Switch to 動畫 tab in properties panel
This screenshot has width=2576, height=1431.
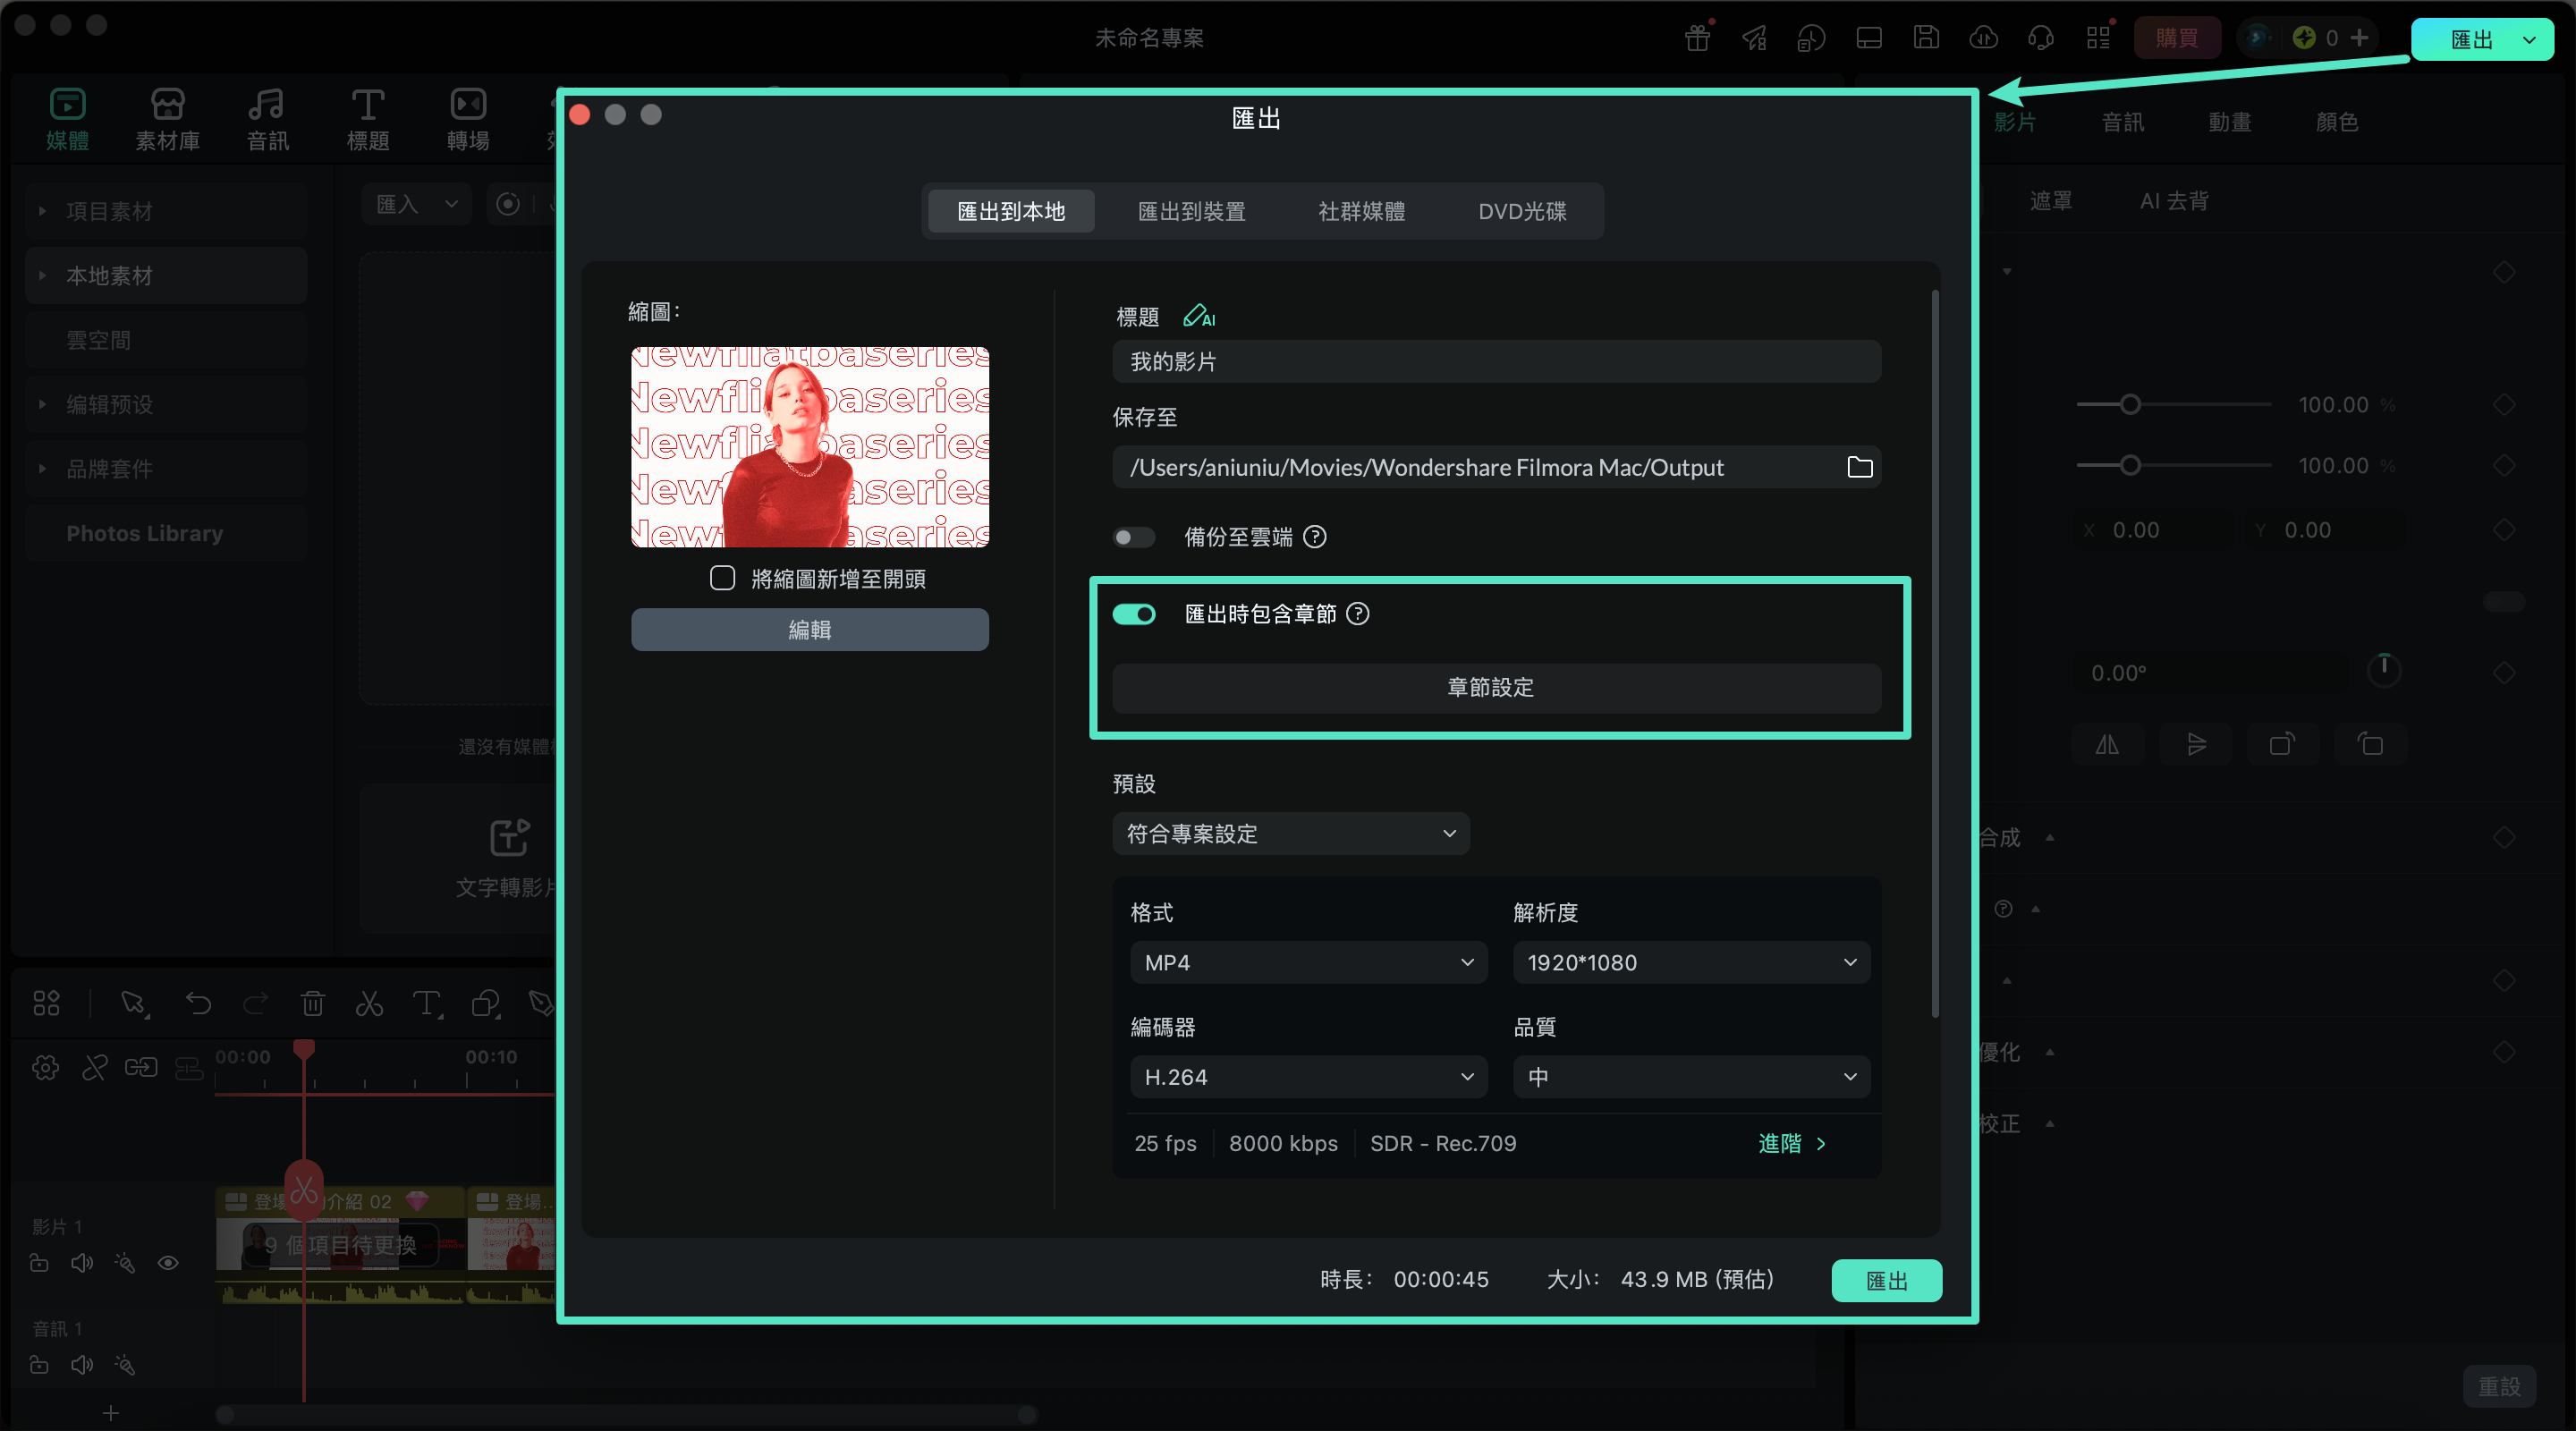coord(2229,122)
